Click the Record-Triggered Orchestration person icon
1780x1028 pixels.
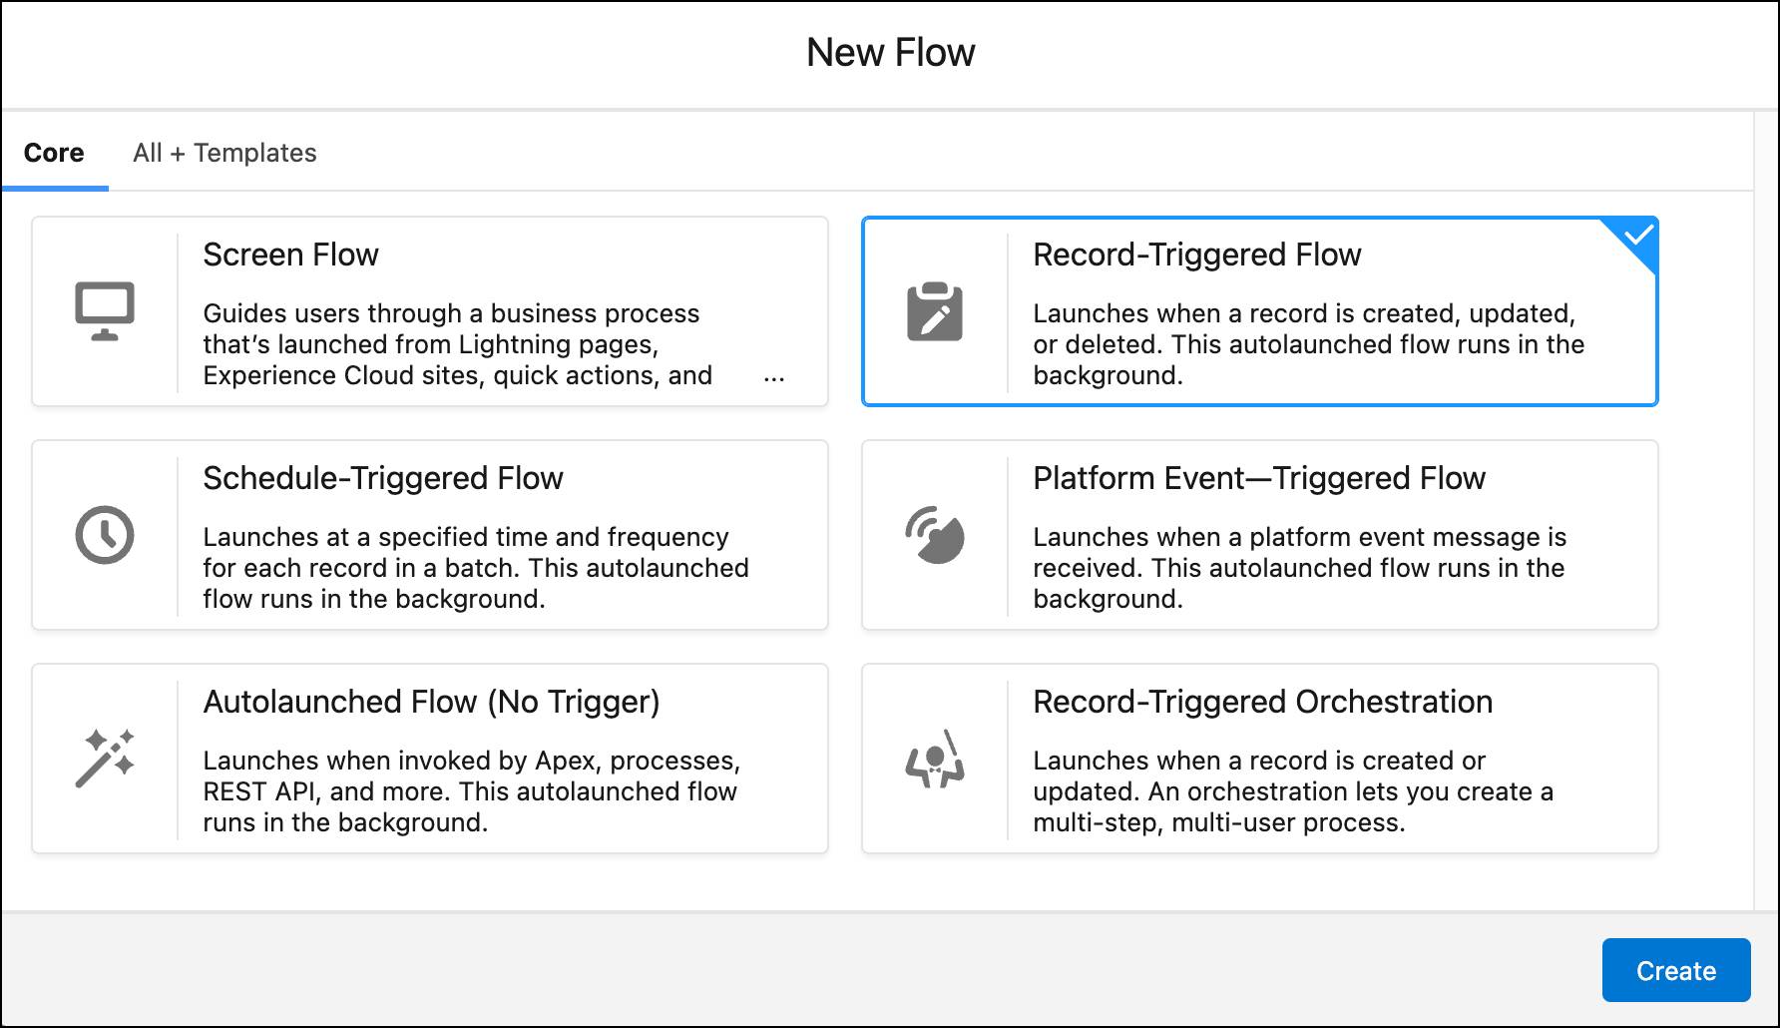[936, 758]
